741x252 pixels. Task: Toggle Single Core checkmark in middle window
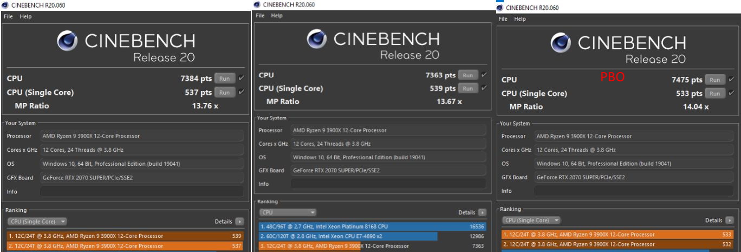pyautogui.click(x=484, y=88)
